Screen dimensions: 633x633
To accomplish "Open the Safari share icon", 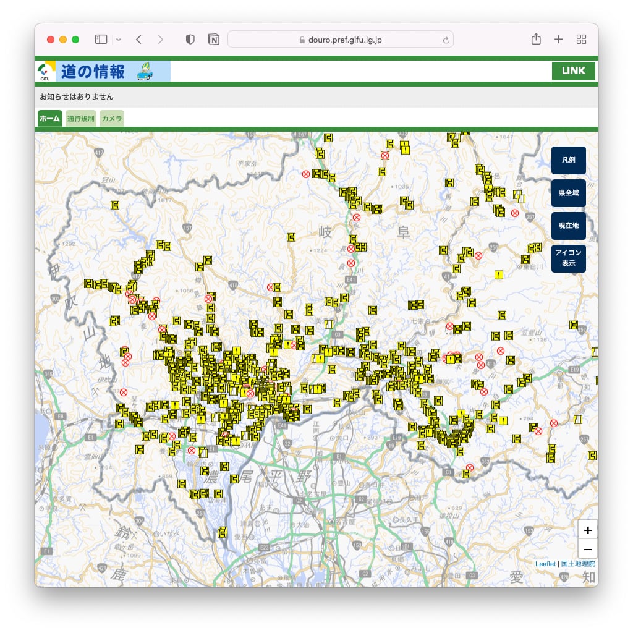I will pos(536,40).
